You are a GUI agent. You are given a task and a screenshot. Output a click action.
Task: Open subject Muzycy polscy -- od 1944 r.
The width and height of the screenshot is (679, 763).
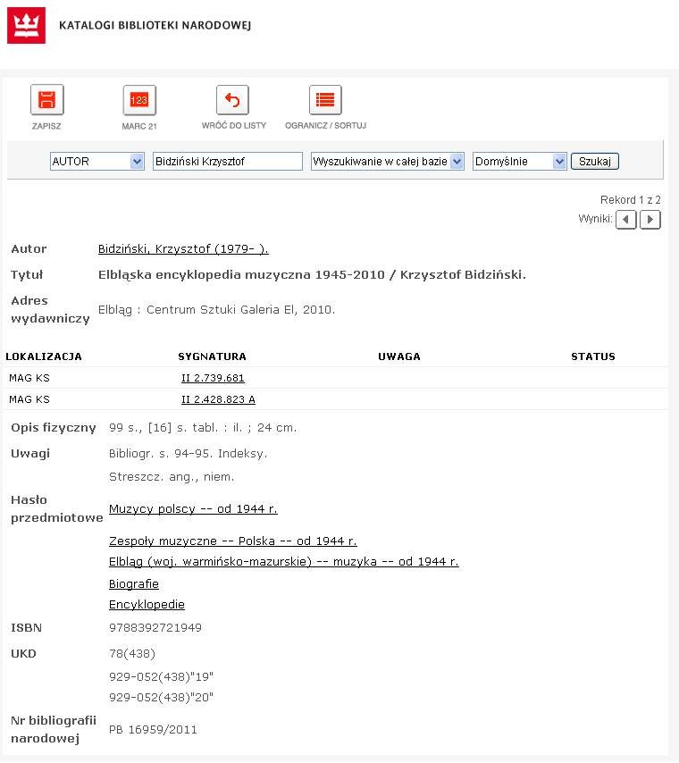pos(193,509)
